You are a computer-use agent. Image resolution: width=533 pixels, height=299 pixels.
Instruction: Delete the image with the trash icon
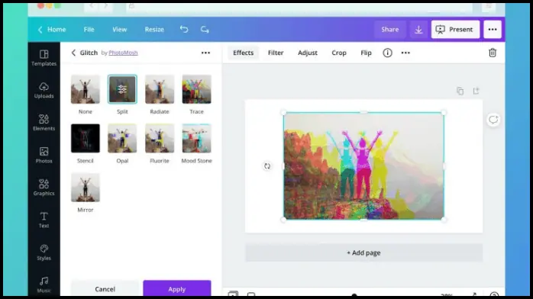[x=493, y=53]
